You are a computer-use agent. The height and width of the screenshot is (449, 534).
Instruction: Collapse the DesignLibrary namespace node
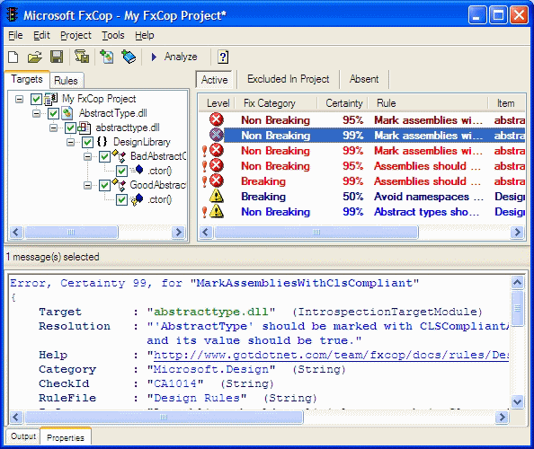tap(70, 142)
